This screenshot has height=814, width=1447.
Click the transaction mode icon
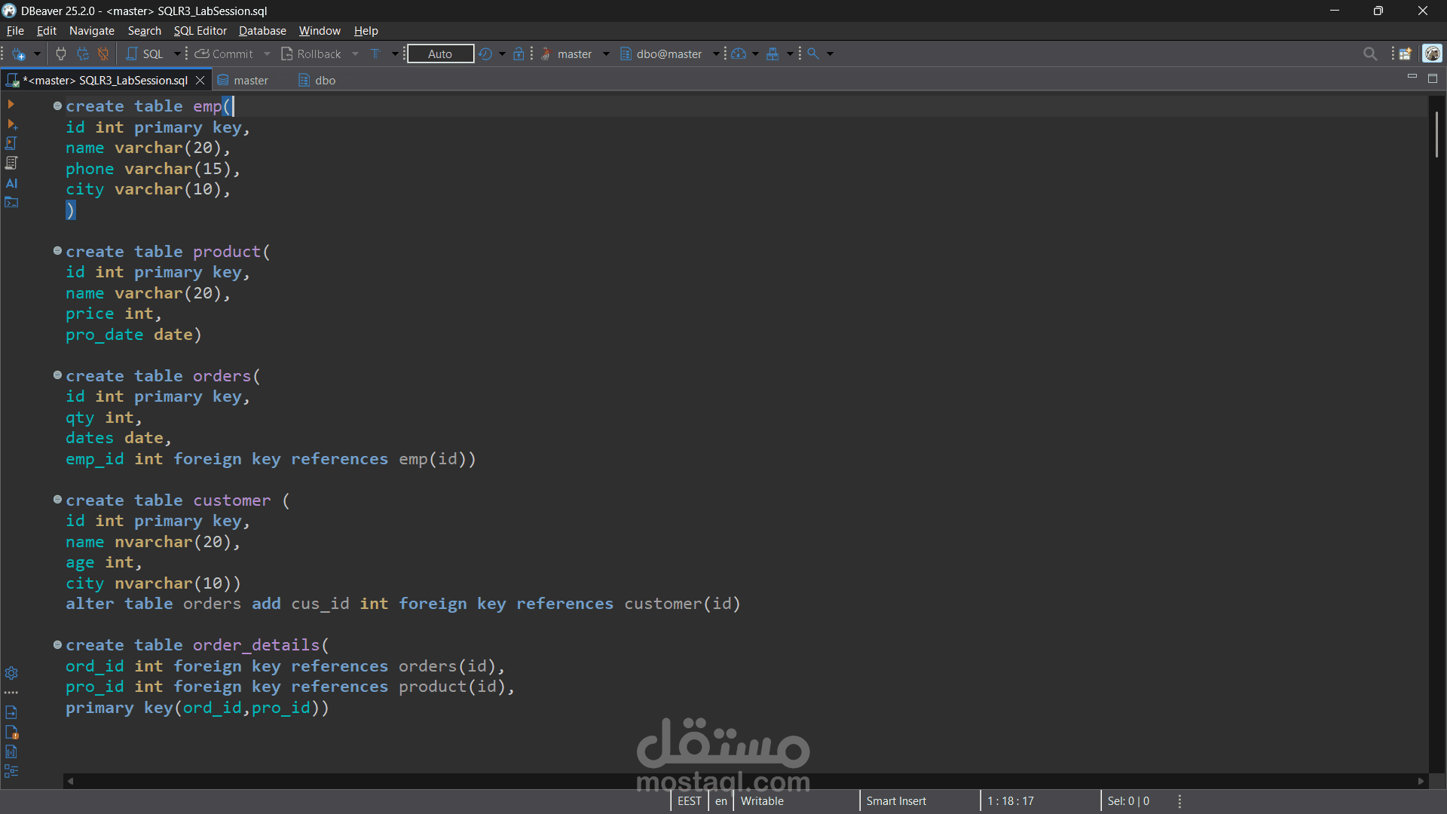point(376,54)
